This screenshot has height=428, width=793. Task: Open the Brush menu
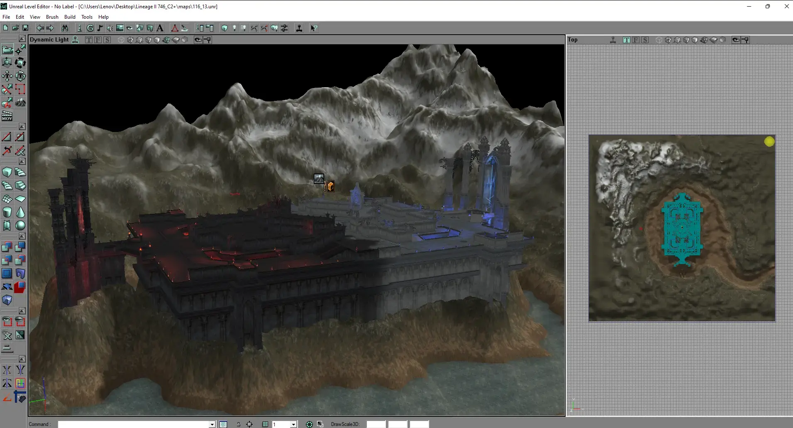52,17
